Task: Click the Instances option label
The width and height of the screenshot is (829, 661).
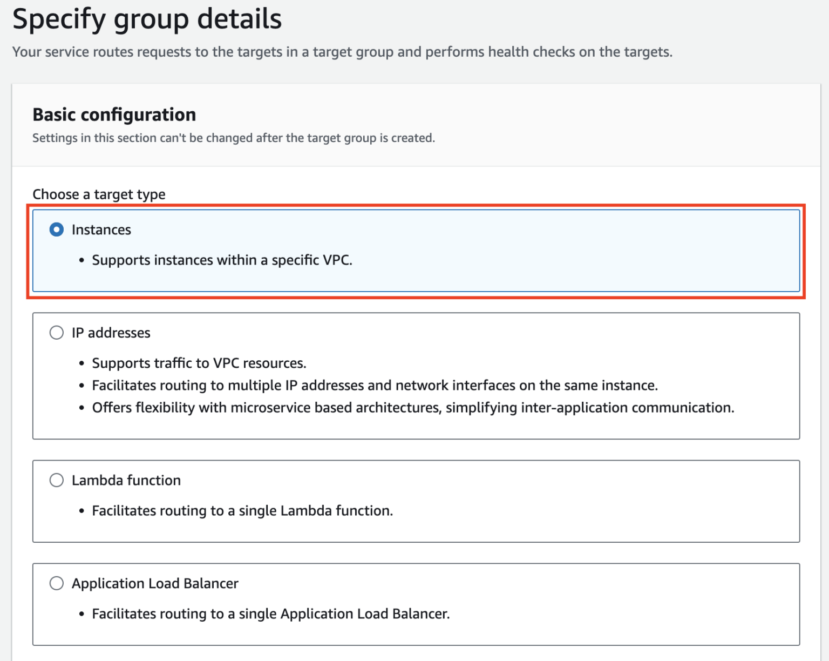Action: point(101,229)
